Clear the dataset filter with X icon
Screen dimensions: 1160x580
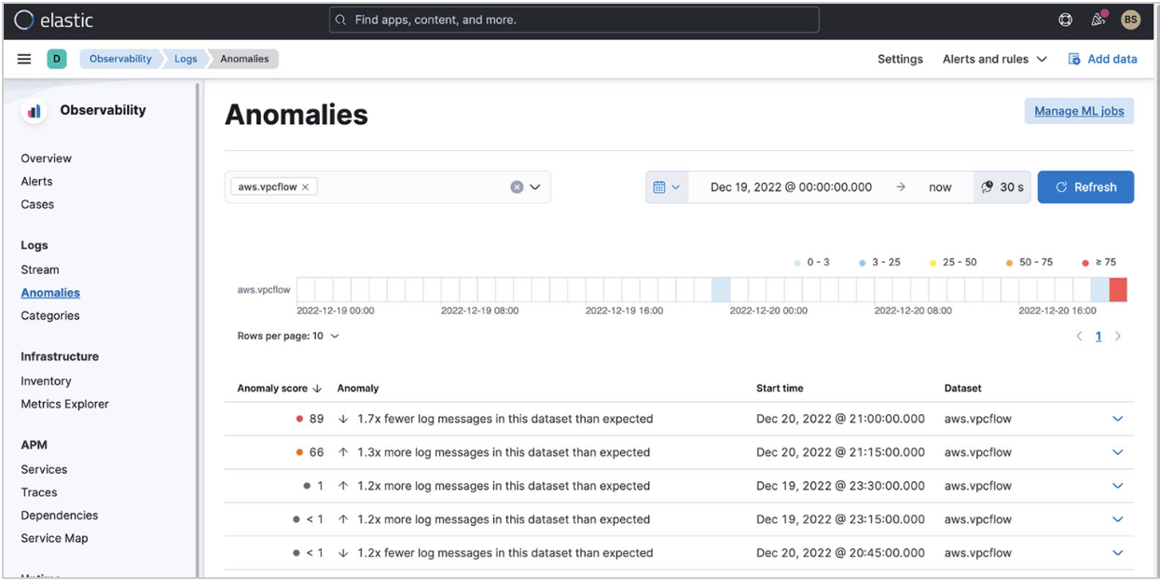point(517,186)
